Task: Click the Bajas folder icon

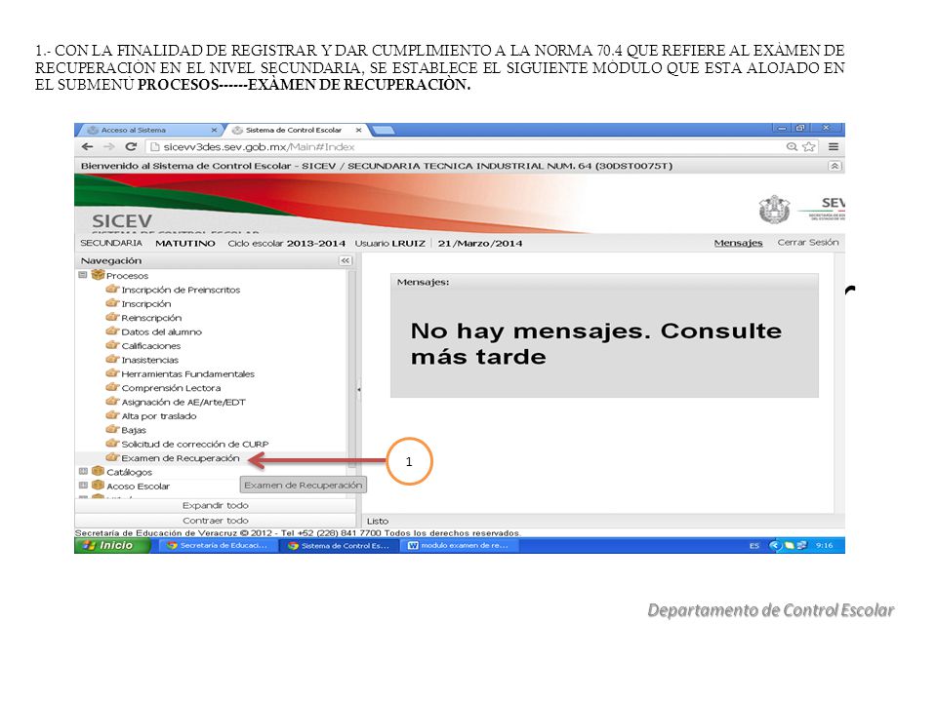Action: coord(112,429)
